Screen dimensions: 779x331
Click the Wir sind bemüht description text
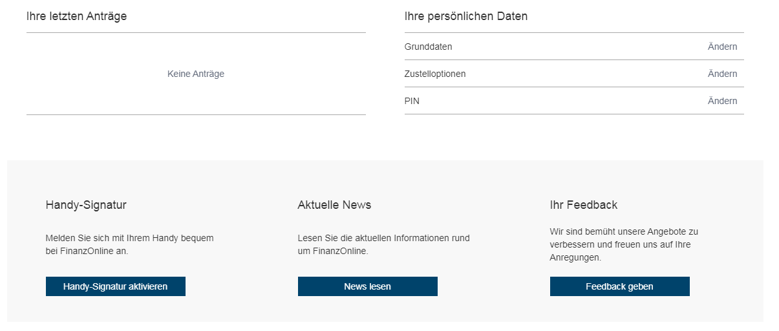tap(624, 244)
